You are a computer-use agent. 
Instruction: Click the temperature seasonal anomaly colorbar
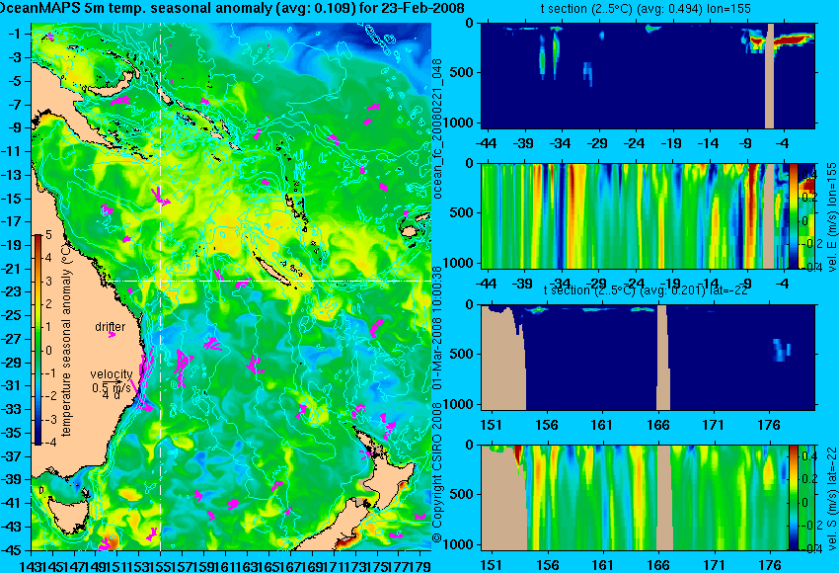(38, 340)
